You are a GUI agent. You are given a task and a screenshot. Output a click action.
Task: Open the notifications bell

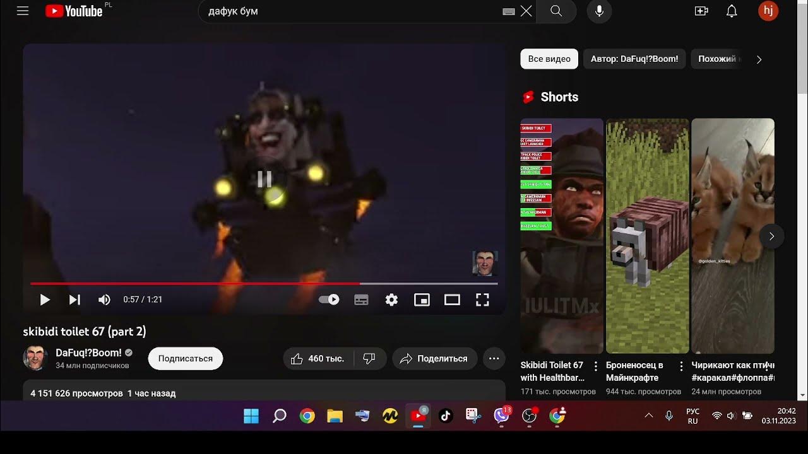click(x=732, y=11)
